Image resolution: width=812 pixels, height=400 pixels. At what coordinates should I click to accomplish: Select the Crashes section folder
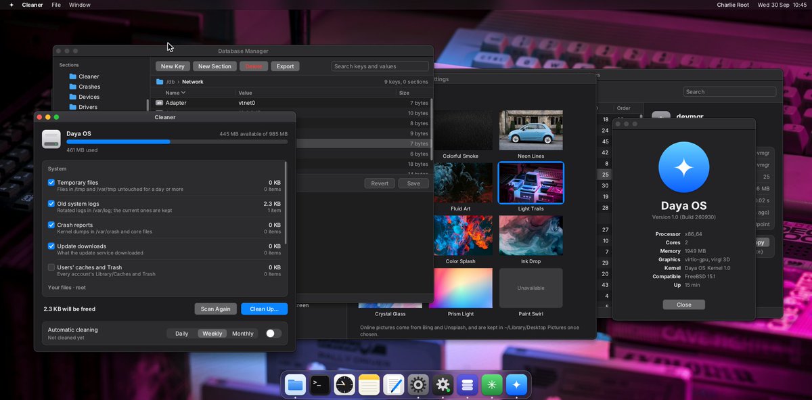point(84,87)
